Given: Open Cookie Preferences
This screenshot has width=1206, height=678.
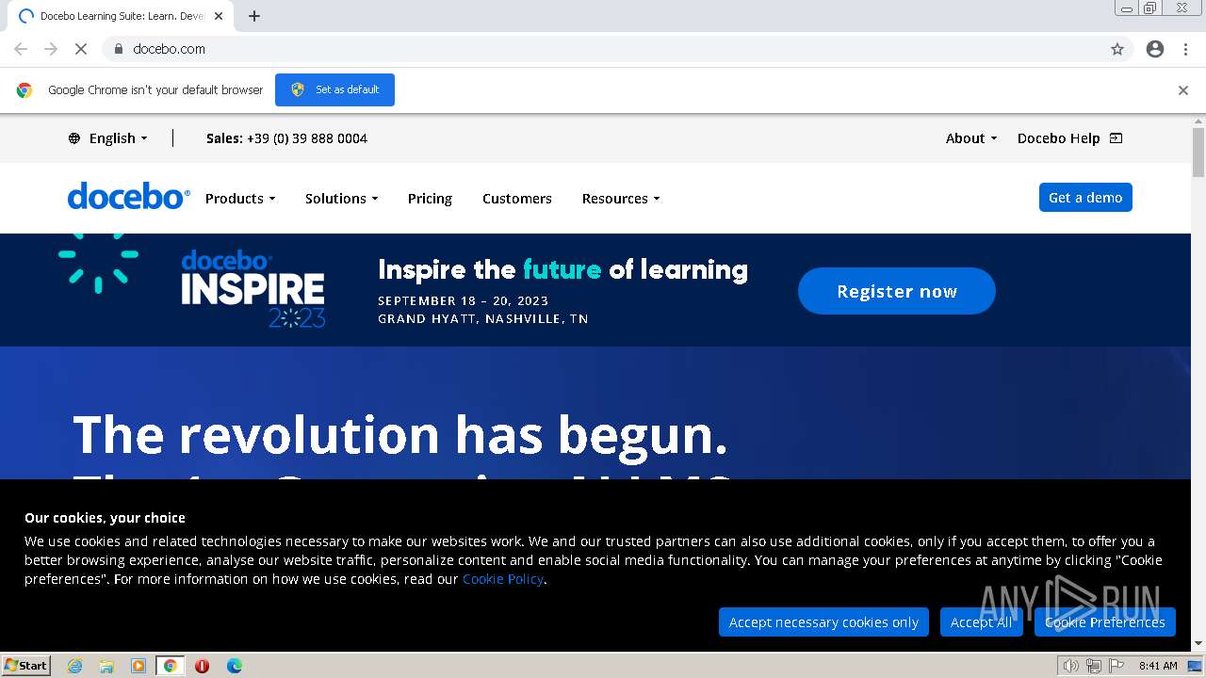Looking at the screenshot, I should 1104,622.
